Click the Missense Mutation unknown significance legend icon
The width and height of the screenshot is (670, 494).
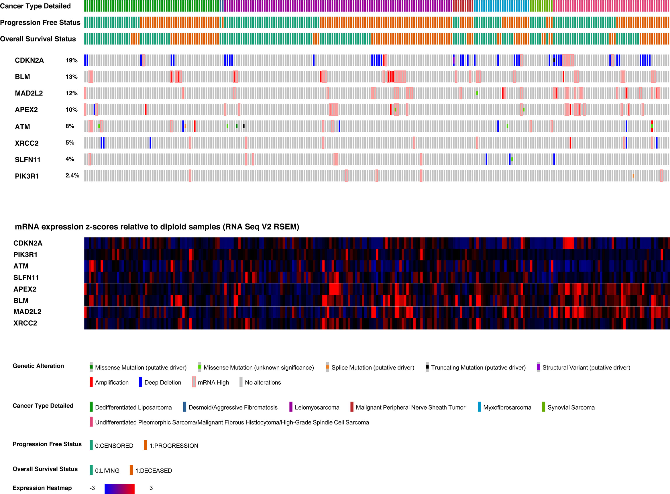200,367
